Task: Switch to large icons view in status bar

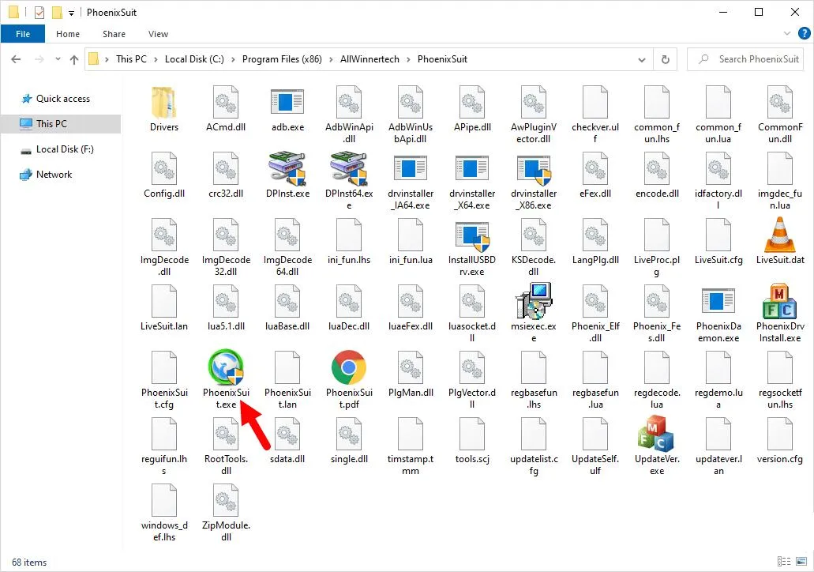Action: (x=801, y=562)
